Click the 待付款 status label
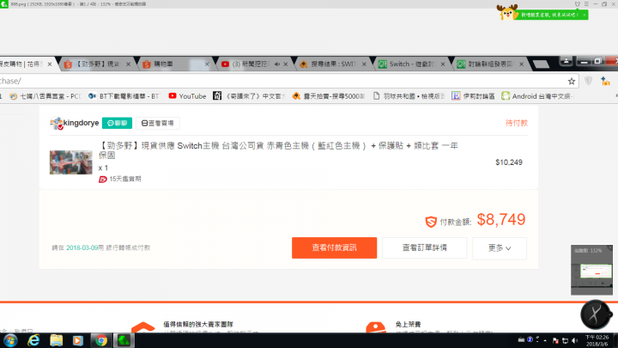 pyautogui.click(x=517, y=123)
